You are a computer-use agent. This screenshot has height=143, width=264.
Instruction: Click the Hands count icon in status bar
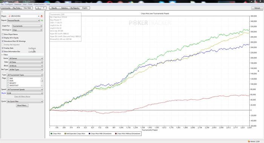[x=249, y=141]
